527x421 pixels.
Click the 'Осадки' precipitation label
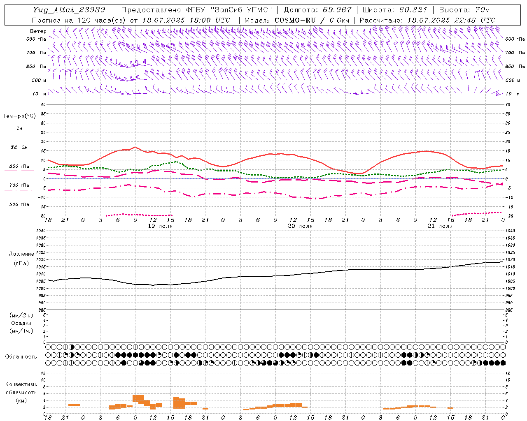(21, 323)
